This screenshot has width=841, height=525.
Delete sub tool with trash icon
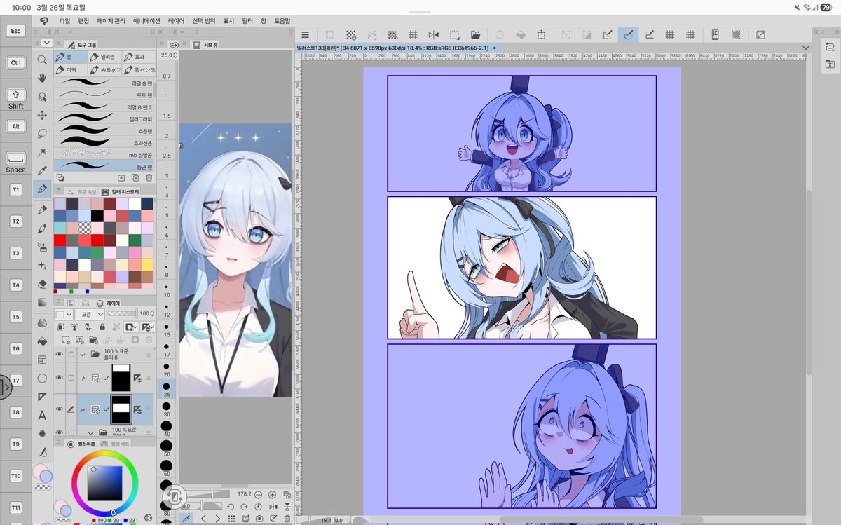(x=149, y=178)
